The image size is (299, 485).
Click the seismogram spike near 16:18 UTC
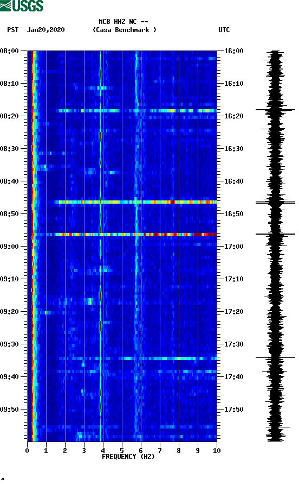[275, 110]
